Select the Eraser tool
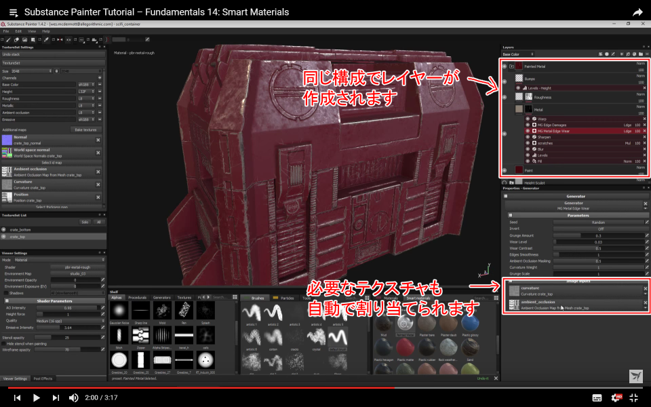This screenshot has width=651, height=407. tap(16, 39)
